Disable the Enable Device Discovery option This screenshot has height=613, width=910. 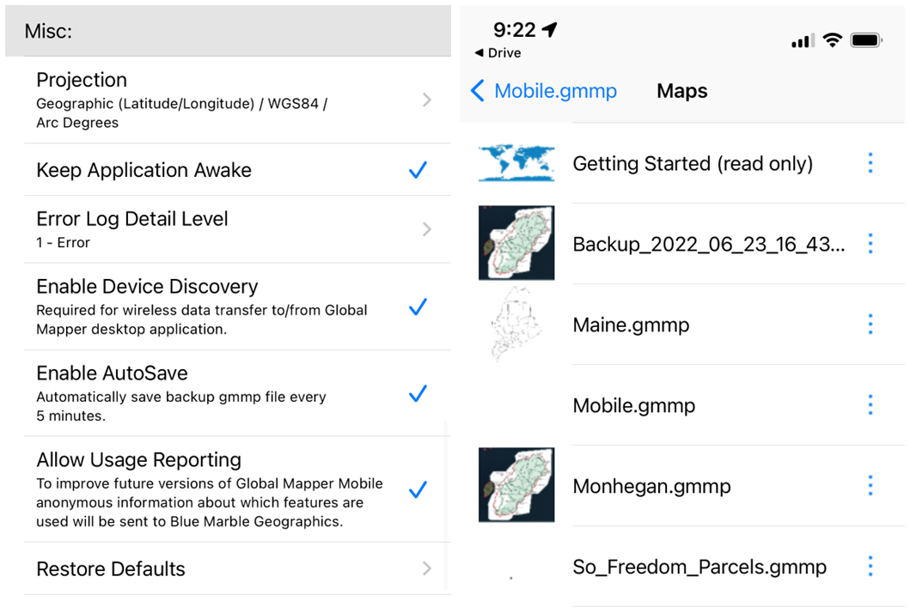point(418,306)
